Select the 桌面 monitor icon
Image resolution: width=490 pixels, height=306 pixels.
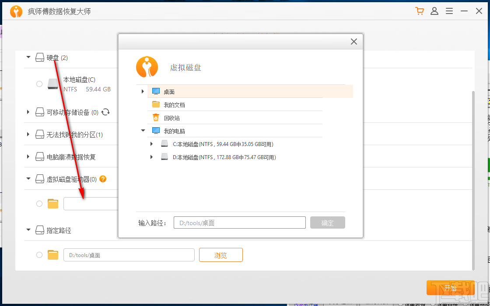click(x=156, y=91)
